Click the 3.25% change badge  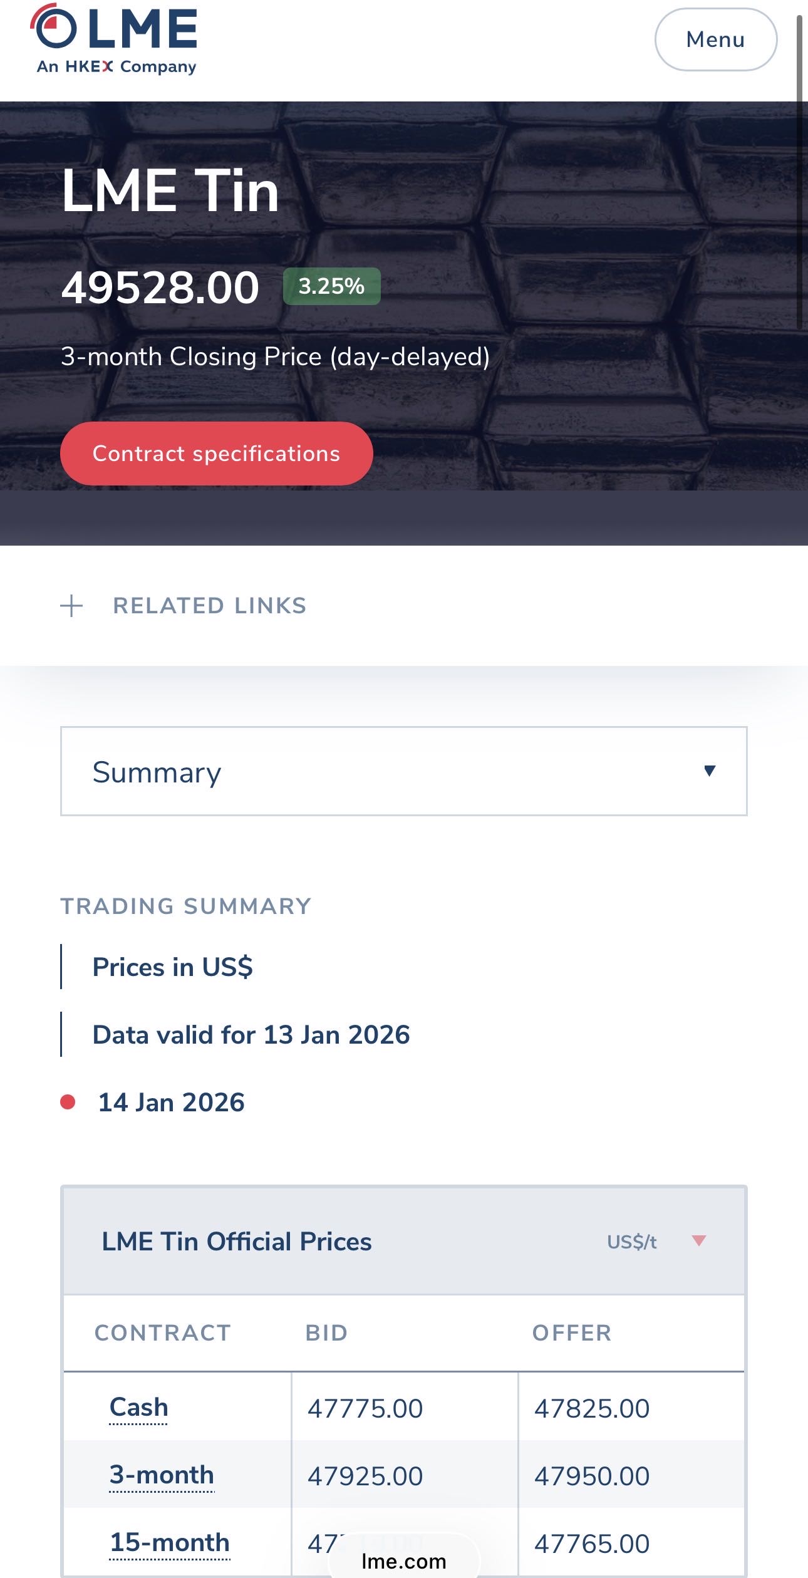331,286
